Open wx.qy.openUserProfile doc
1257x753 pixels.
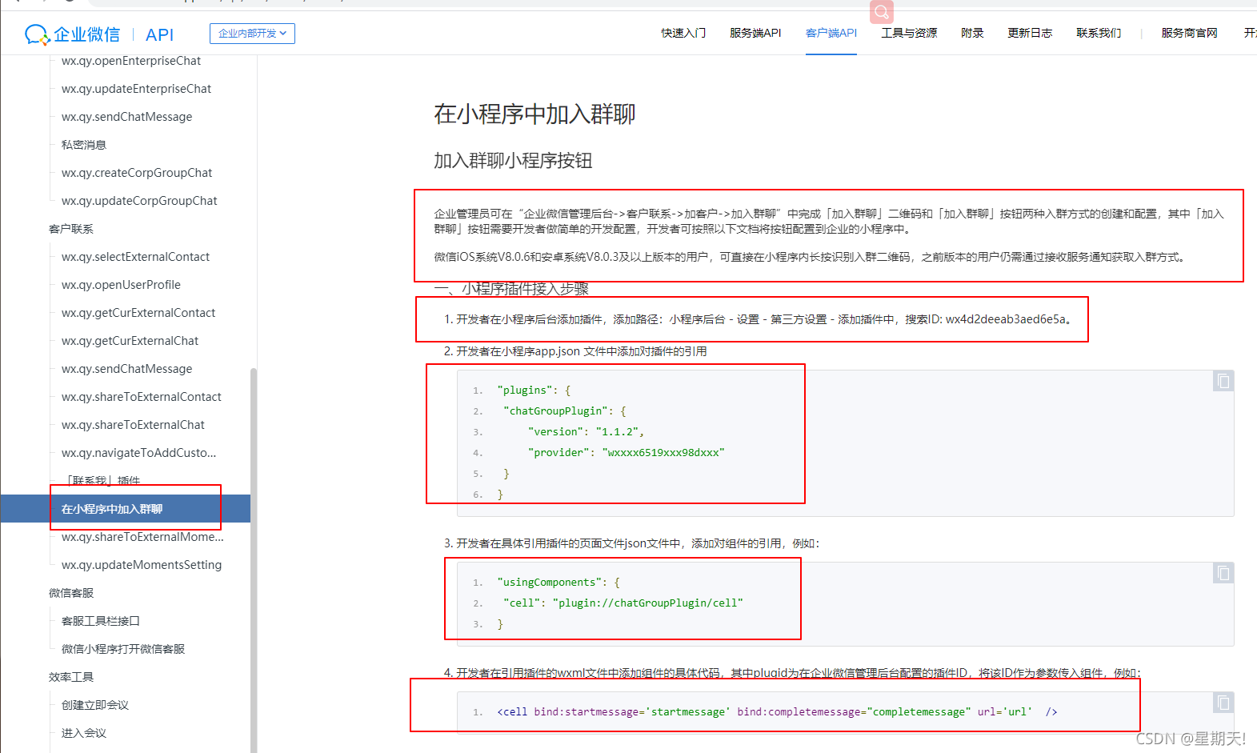tap(121, 285)
